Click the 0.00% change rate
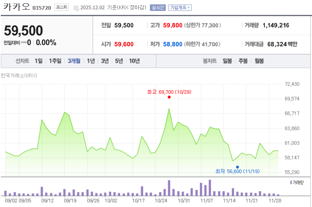 coord(46,43)
